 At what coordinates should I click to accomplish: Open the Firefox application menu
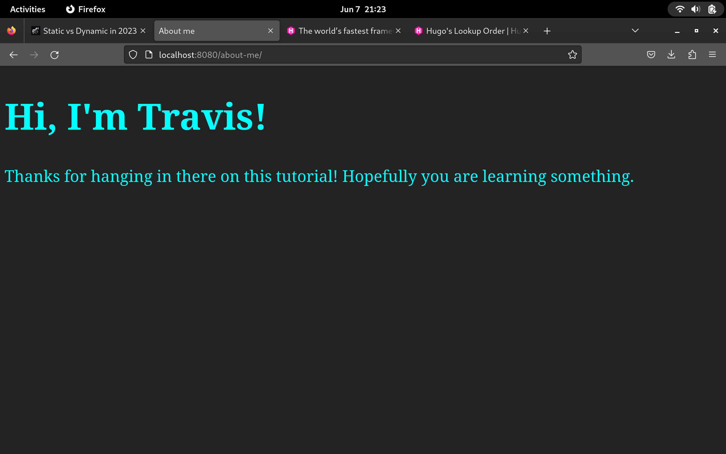pos(712,54)
